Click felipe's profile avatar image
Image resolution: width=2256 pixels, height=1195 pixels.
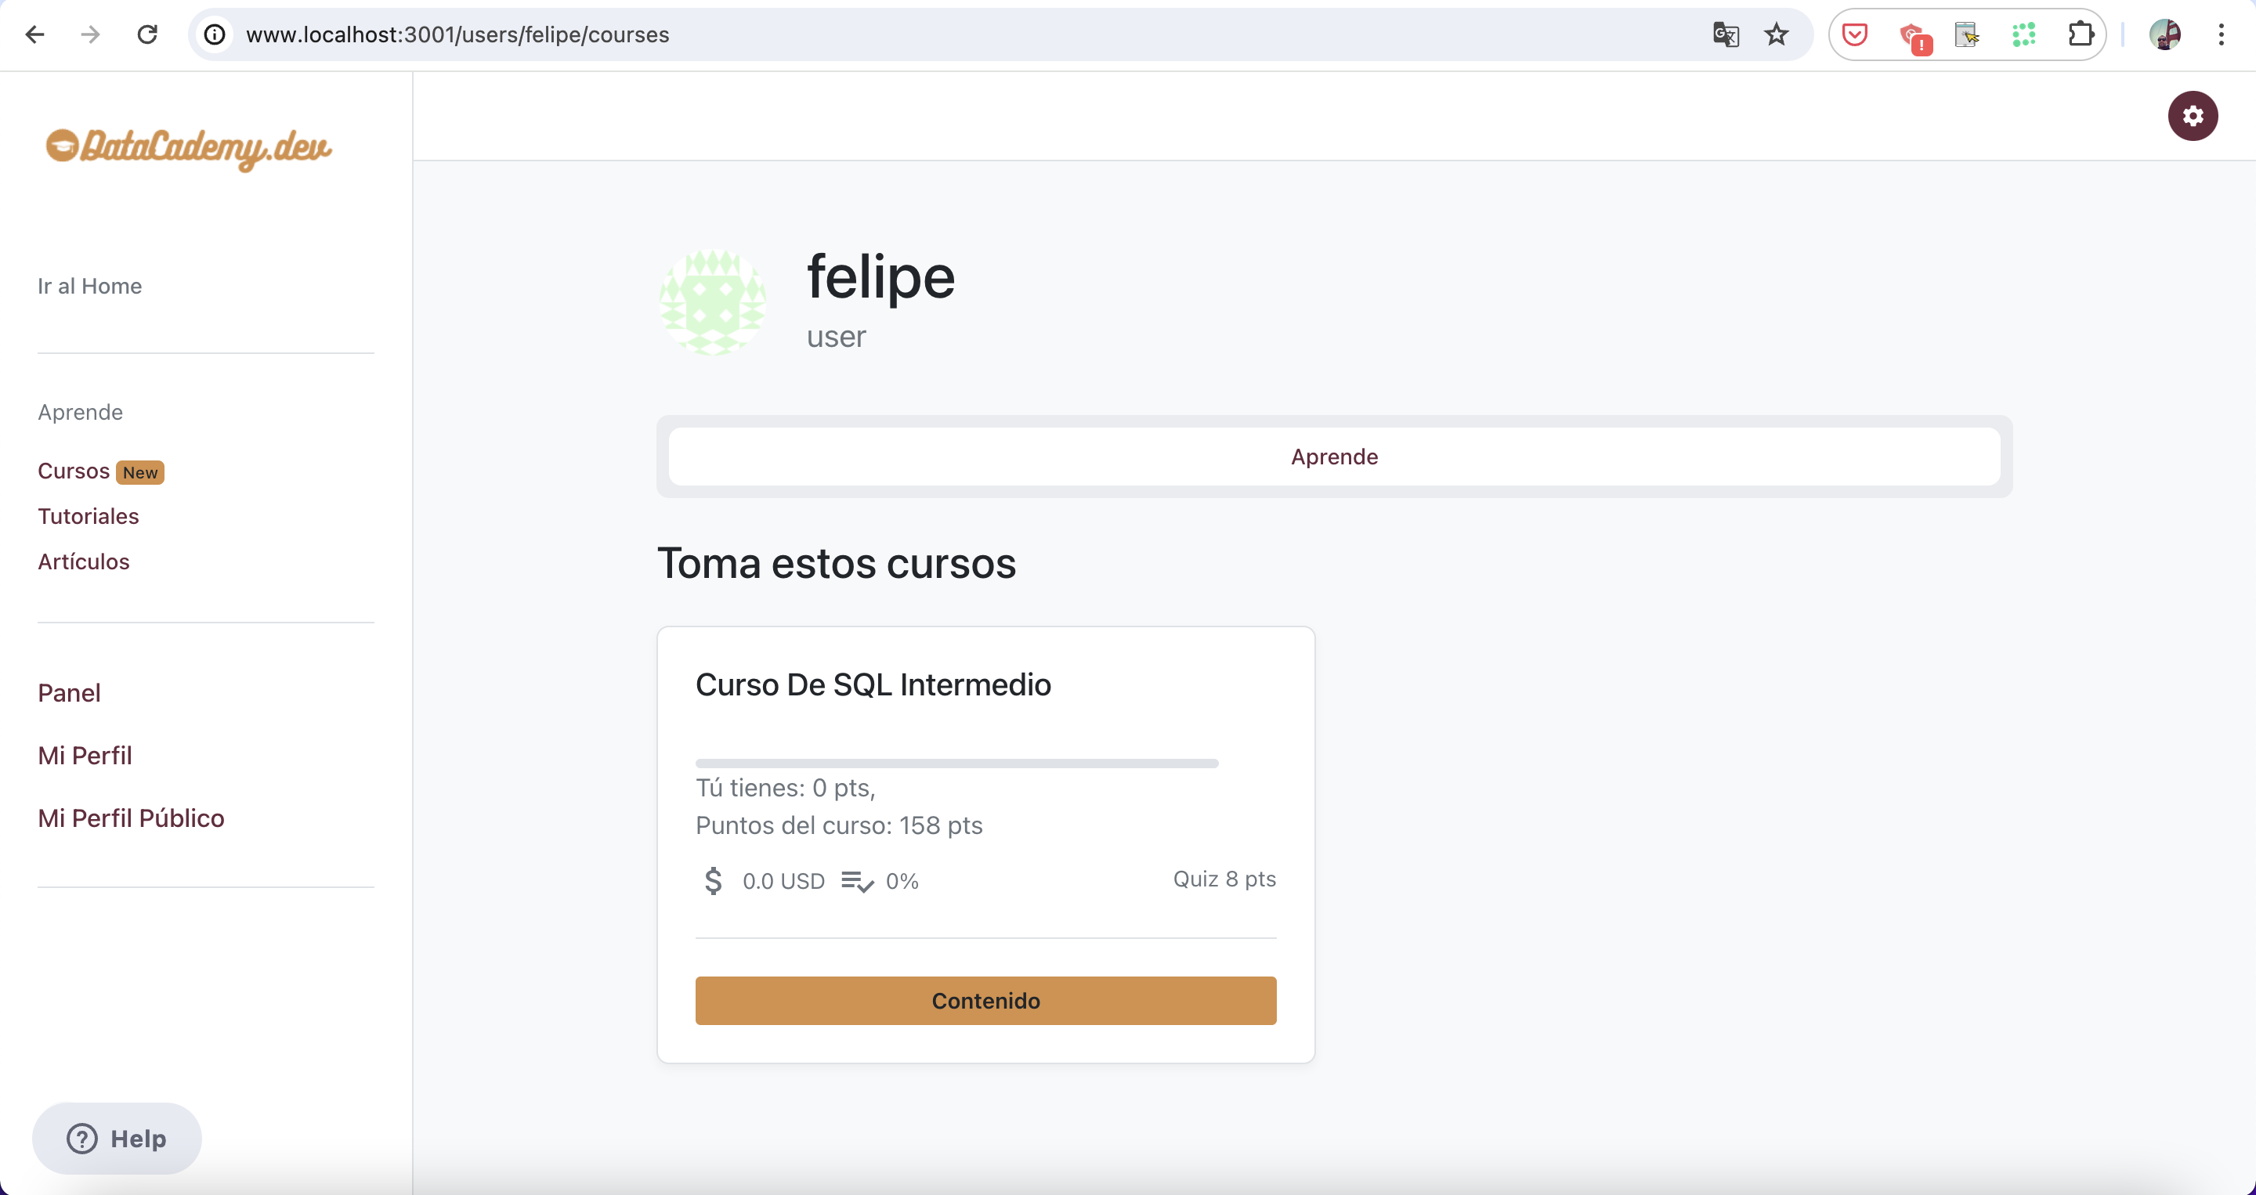pos(712,302)
